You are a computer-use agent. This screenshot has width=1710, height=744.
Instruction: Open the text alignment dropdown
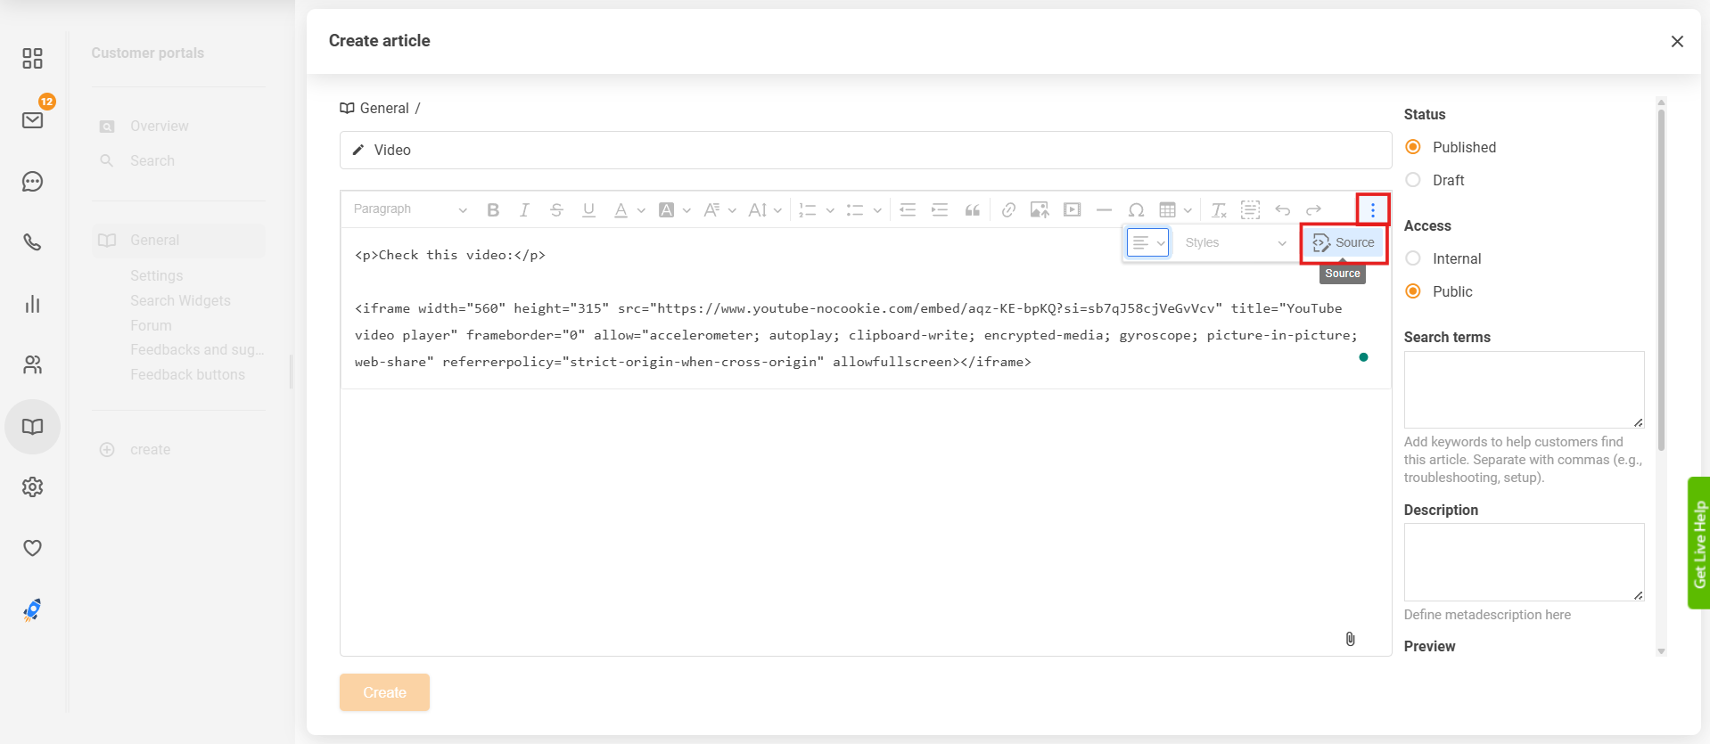(1147, 242)
